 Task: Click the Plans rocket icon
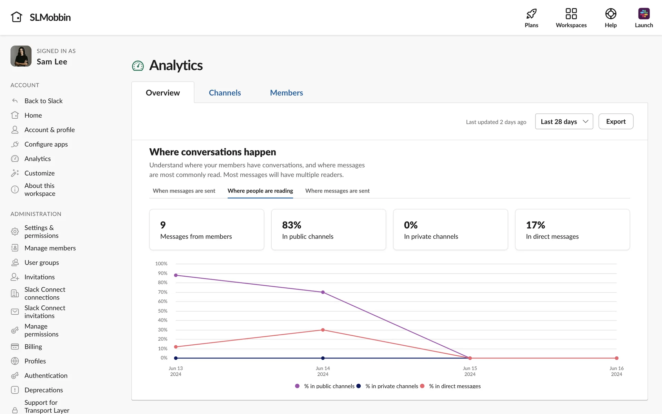[x=531, y=14]
